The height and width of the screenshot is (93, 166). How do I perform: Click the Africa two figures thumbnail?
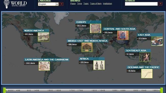(99, 65)
